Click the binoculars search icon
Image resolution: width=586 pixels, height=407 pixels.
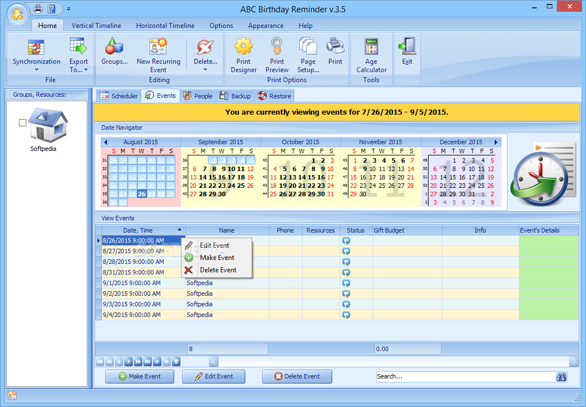click(561, 377)
